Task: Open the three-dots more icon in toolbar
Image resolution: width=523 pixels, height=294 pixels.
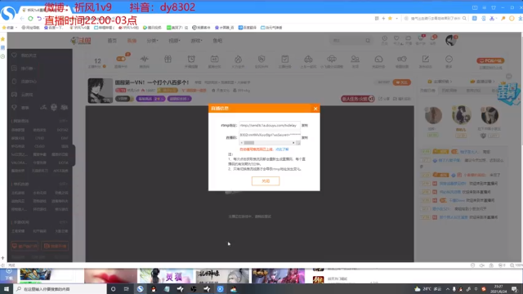Action: click(449, 60)
